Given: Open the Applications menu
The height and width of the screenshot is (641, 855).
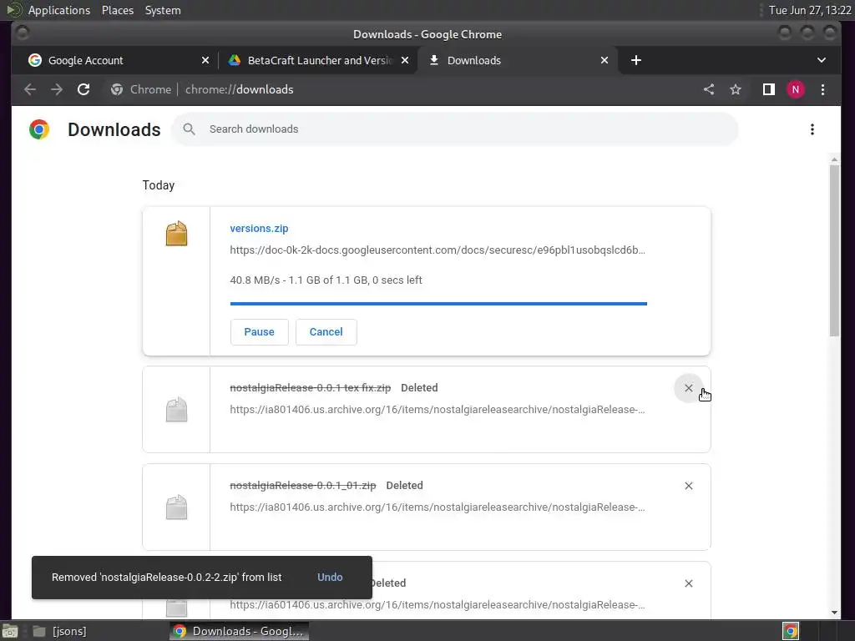Looking at the screenshot, I should [x=59, y=10].
